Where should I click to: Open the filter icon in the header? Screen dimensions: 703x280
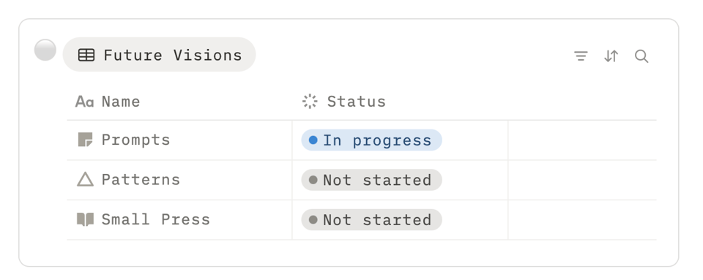pyautogui.click(x=581, y=56)
